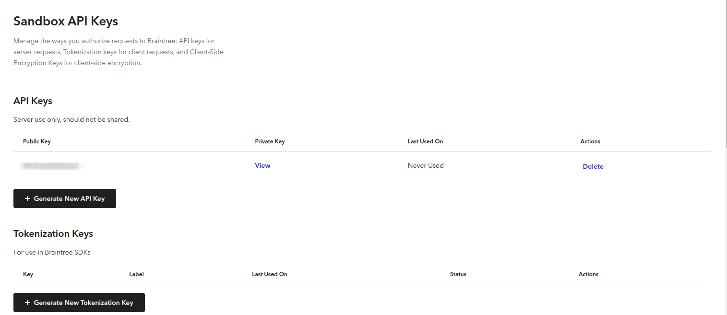Click the Actions header in Tokenization Keys table
This screenshot has height=315, width=727.
coord(588,274)
